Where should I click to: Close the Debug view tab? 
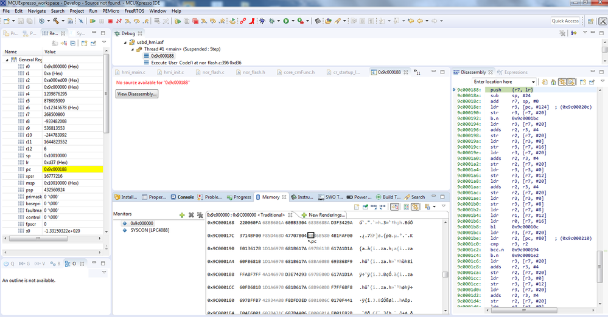(140, 33)
